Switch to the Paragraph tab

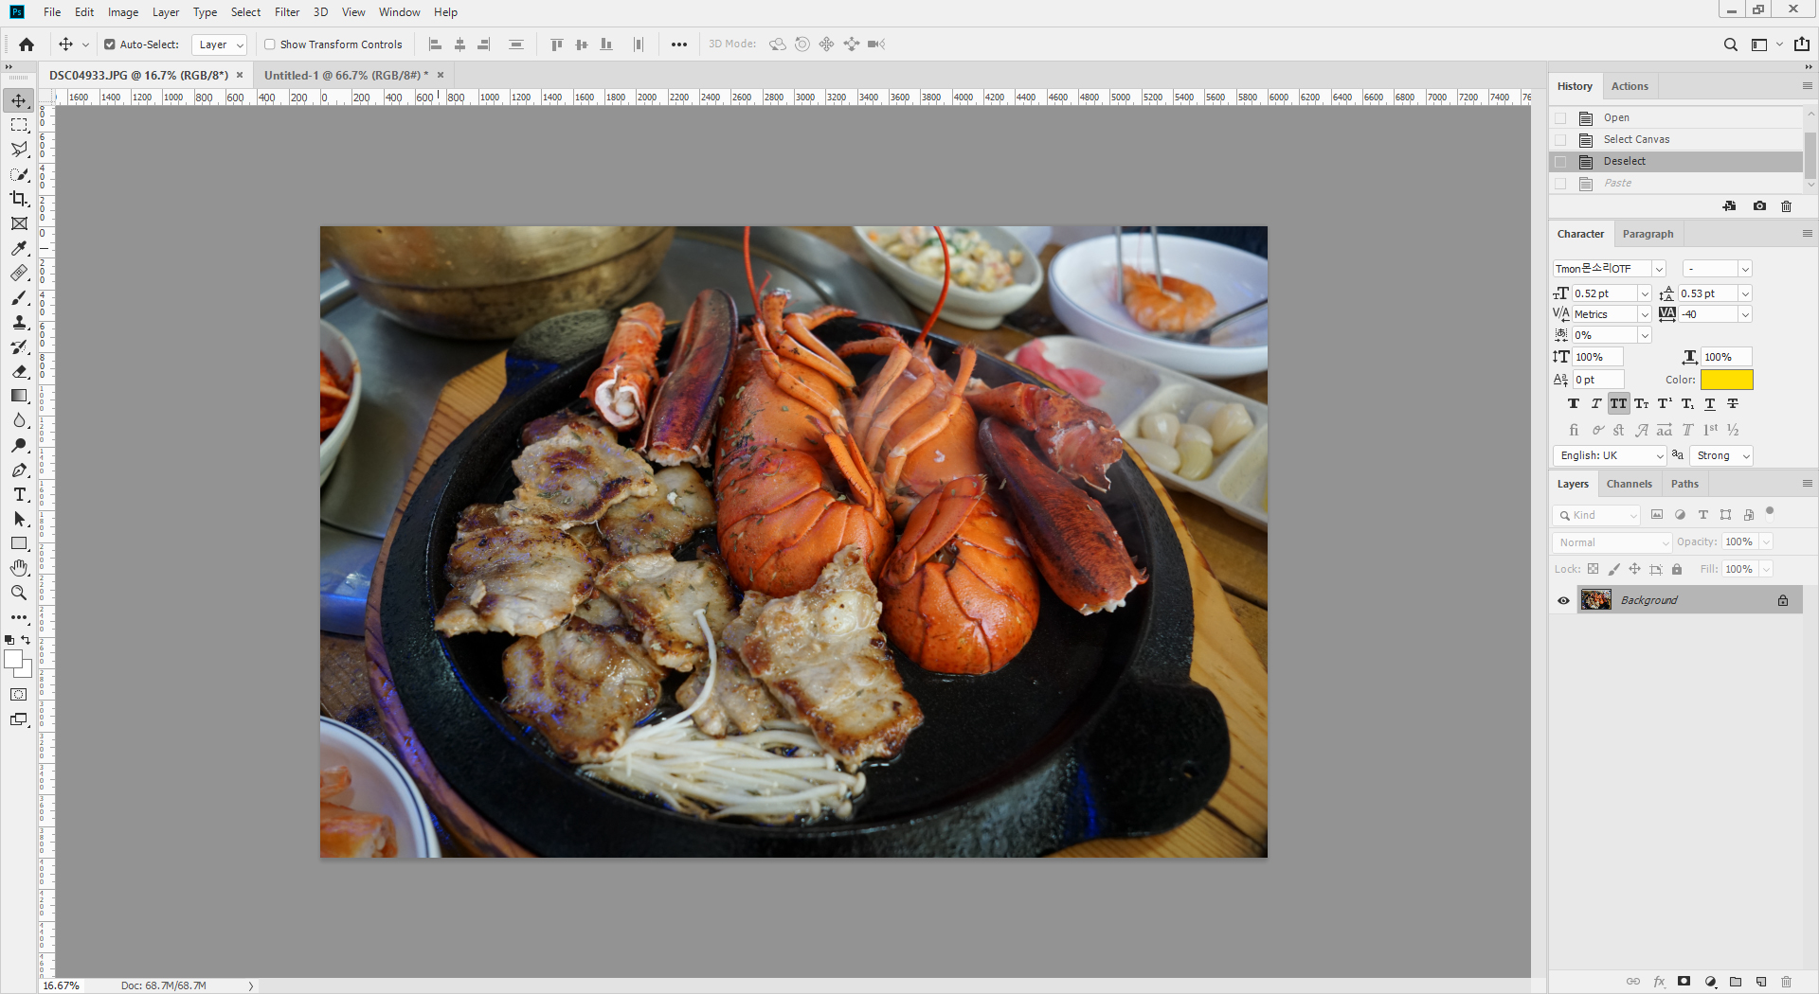pos(1648,234)
